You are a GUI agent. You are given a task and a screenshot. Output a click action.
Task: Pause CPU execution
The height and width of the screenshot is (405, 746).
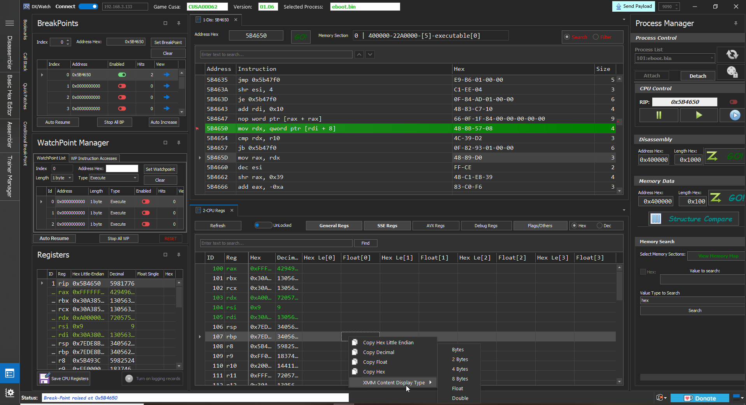659,115
